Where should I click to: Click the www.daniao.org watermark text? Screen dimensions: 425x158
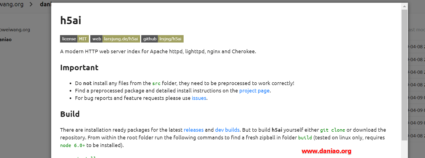(x=326, y=151)
